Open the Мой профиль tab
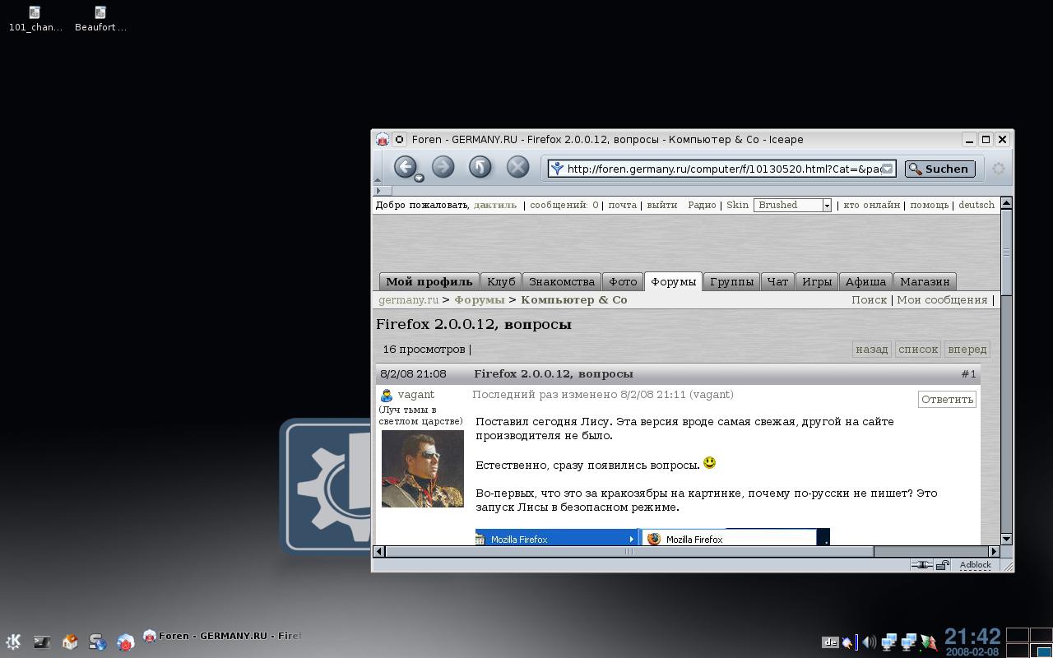The width and height of the screenshot is (1053, 658). point(429,281)
